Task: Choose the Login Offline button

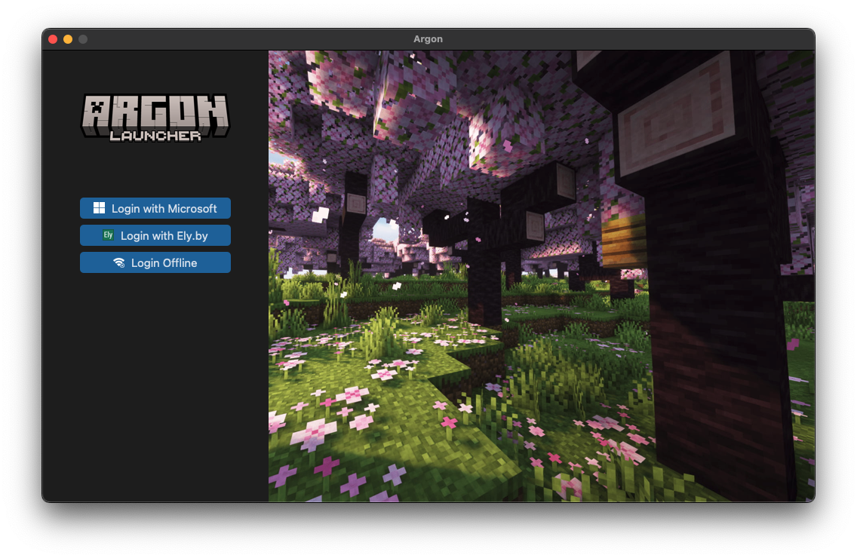Action: pyautogui.click(x=155, y=262)
